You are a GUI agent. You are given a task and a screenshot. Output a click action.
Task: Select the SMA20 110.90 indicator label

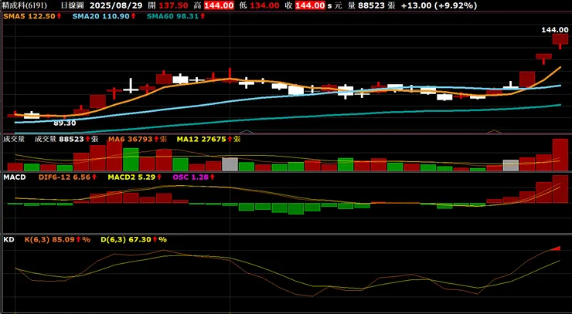point(101,16)
